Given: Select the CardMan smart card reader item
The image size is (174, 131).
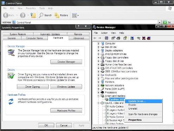Looking at the screenshot, I should point(117,99).
